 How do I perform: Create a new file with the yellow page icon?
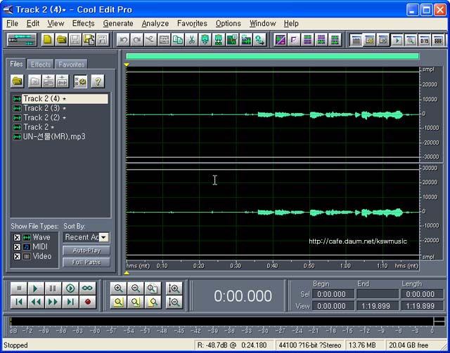click(x=48, y=39)
